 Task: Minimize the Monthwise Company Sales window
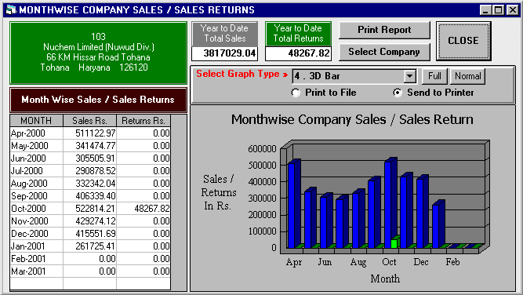485,10
